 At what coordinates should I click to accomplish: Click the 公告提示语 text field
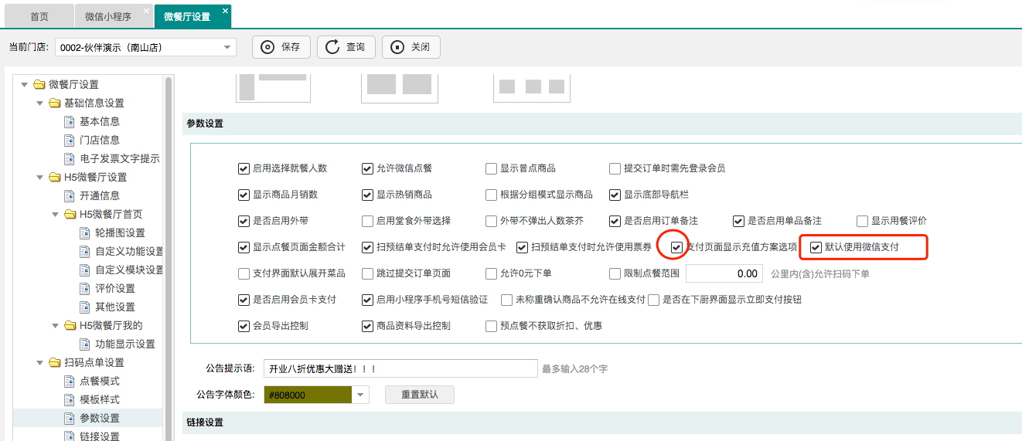(x=400, y=369)
